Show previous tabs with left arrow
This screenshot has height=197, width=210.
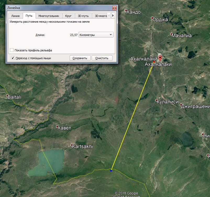[109, 16]
